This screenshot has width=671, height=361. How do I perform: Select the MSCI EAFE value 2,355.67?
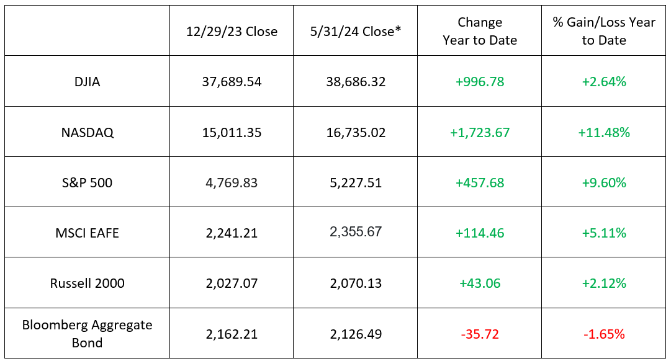(x=356, y=232)
